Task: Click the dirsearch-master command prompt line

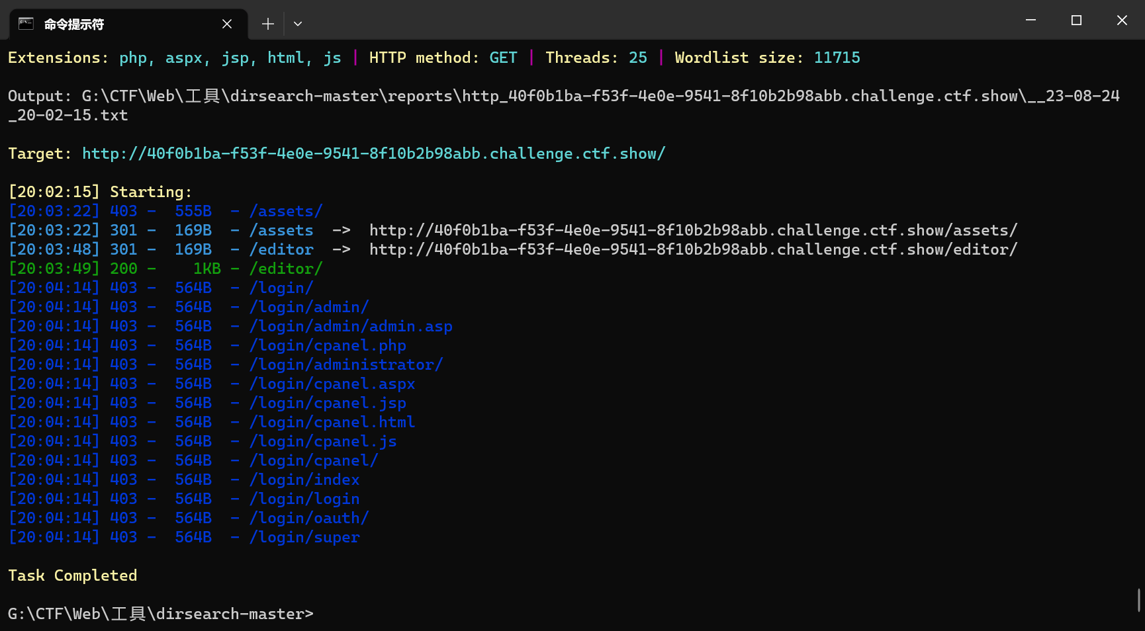Action: [x=161, y=614]
